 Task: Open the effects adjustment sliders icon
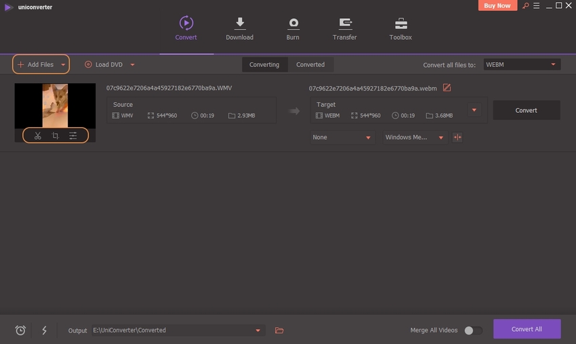pos(73,136)
